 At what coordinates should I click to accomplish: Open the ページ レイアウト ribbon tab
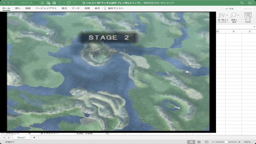(x=46, y=8)
